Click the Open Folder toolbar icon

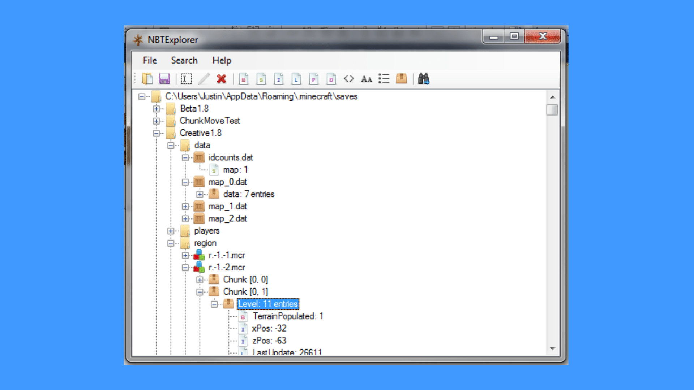coord(147,79)
